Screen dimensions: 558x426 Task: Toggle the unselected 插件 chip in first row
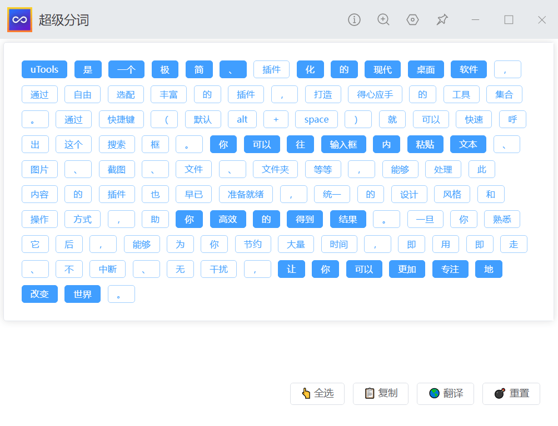[x=272, y=69]
